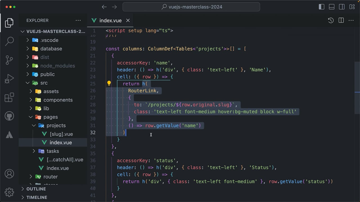This screenshot has height=202, width=360.
Task: Click the EXPLORER panel title
Action: click(x=37, y=20)
